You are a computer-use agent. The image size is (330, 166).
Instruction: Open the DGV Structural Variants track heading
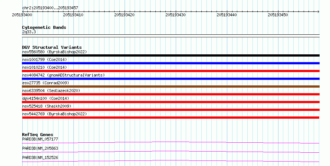(x=52, y=47)
